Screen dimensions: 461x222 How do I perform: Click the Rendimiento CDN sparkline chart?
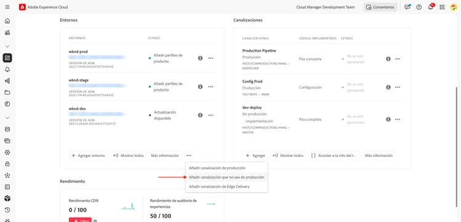(x=128, y=207)
